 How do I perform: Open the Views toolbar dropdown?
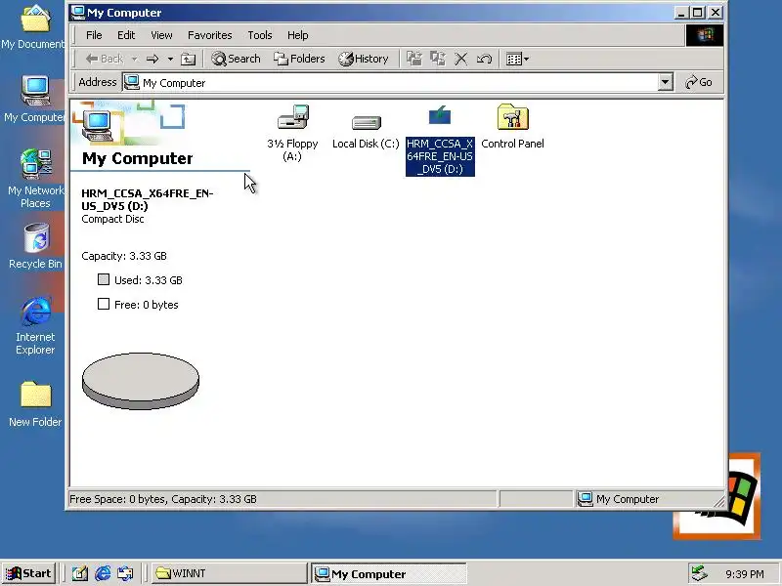(x=517, y=59)
